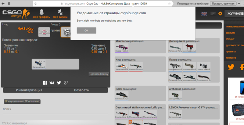
Task: Open the Yandex home button
Action: (x=9, y=4)
